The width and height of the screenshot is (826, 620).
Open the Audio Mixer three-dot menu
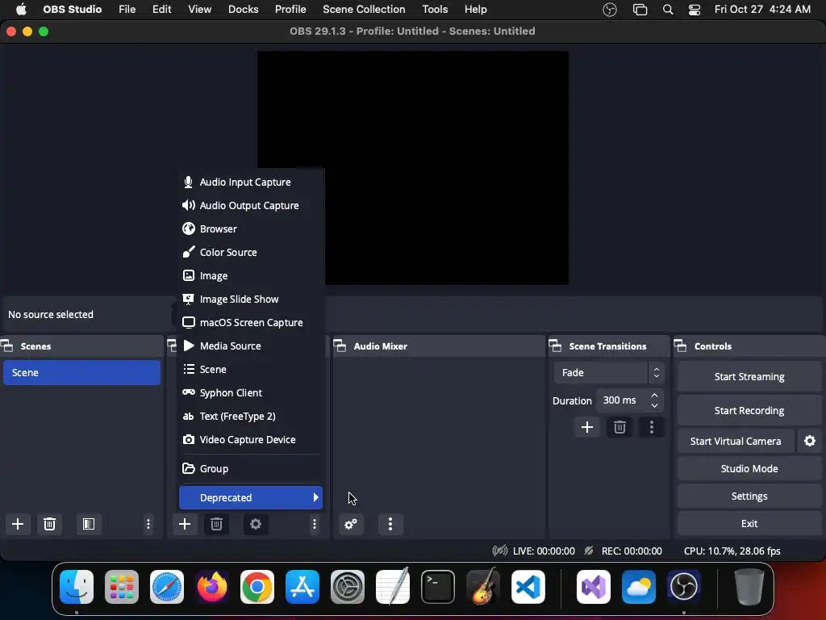(390, 524)
